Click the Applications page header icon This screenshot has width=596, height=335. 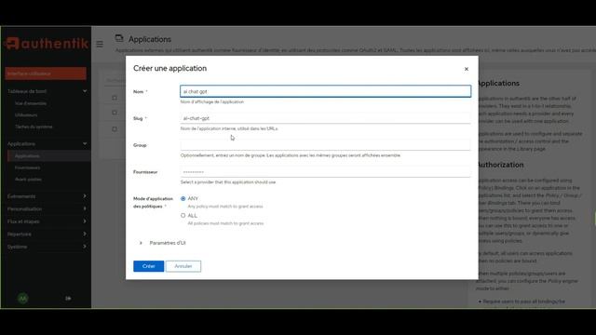[119, 38]
